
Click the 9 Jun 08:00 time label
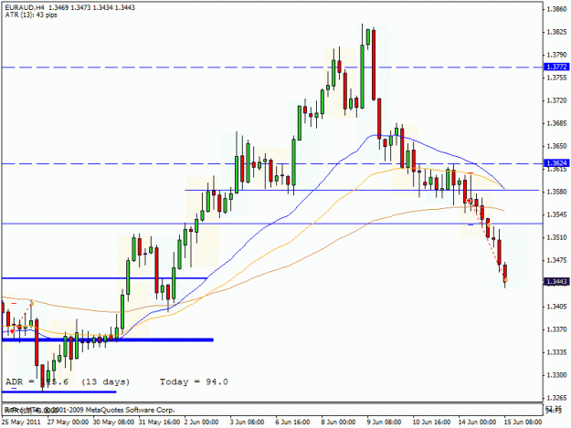tap(384, 422)
